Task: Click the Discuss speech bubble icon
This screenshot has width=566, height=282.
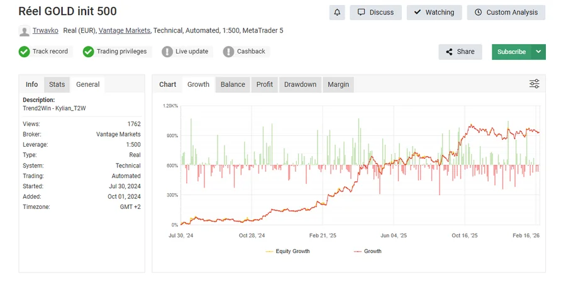Action: click(x=362, y=13)
